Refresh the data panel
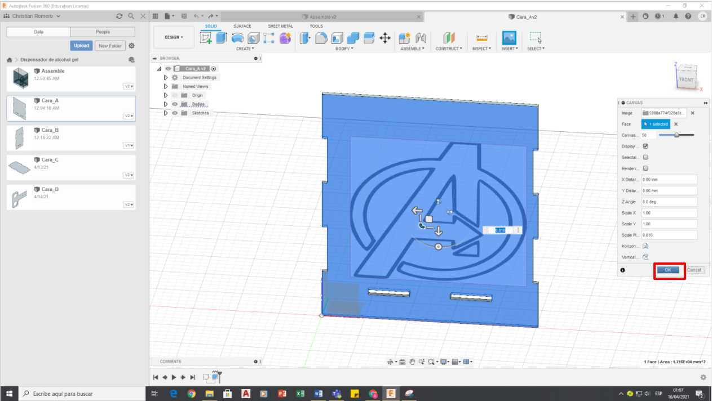 pyautogui.click(x=119, y=16)
